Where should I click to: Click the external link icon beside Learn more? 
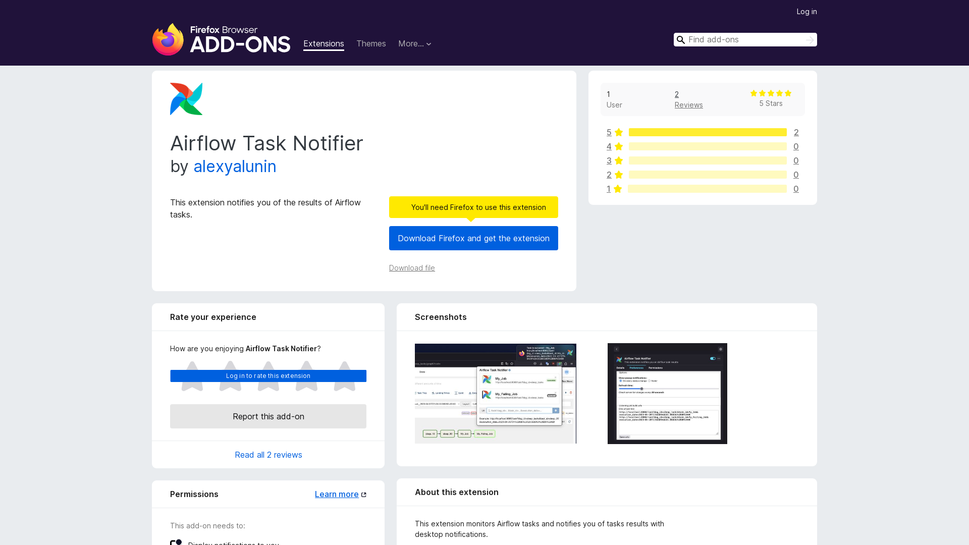click(x=364, y=495)
